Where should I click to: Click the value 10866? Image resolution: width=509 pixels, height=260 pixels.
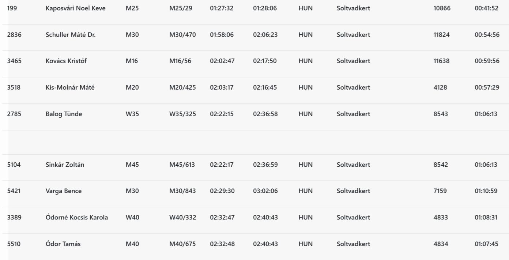(442, 8)
